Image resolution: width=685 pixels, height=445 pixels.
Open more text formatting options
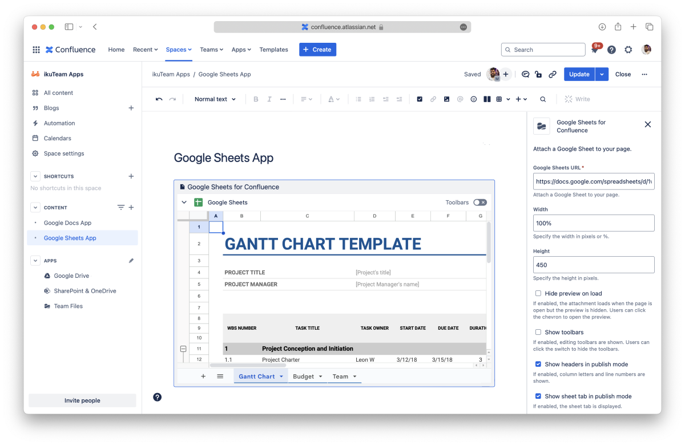click(x=283, y=99)
